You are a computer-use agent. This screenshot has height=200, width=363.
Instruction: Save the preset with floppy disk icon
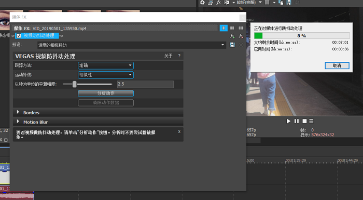tap(232, 45)
